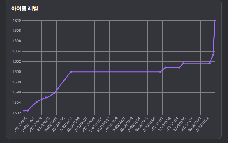Click the y-axis label 1,602
The height and width of the screenshot is (143, 228).
[x=17, y=61]
